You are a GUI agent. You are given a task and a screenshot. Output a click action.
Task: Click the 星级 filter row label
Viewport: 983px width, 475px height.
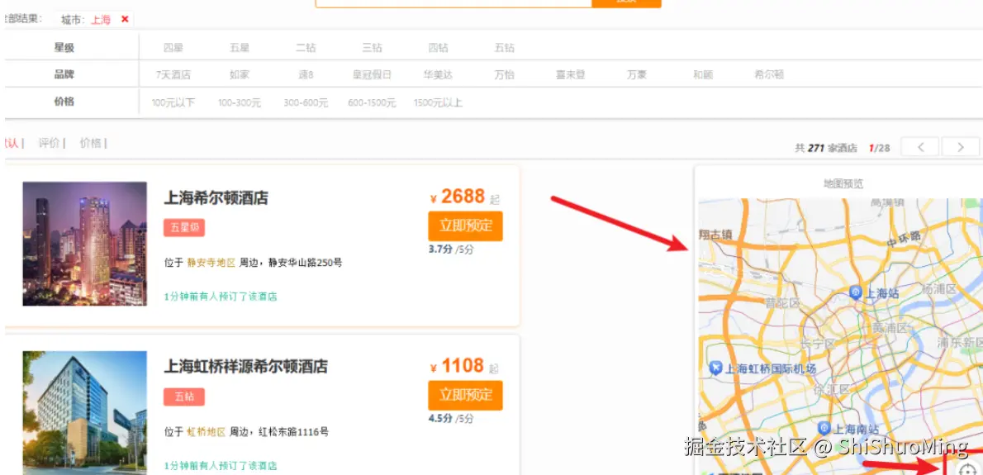click(x=64, y=48)
